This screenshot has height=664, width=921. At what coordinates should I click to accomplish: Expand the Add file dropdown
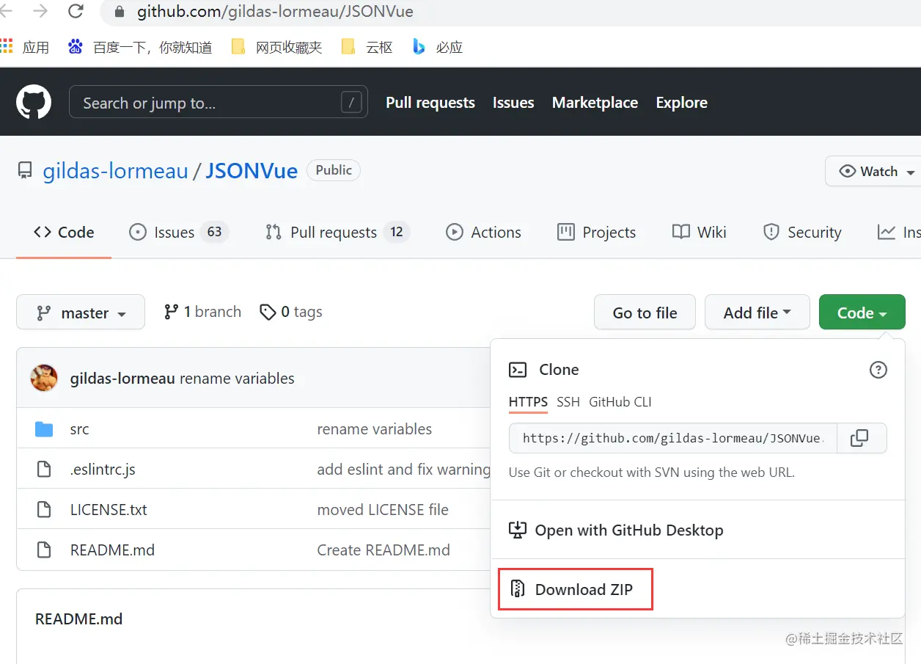click(x=757, y=313)
